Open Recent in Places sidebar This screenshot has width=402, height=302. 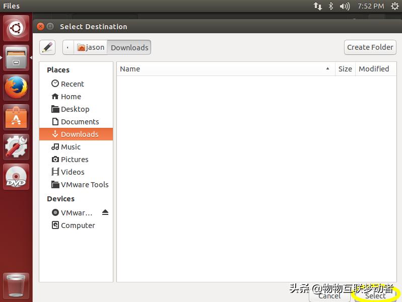[76, 84]
